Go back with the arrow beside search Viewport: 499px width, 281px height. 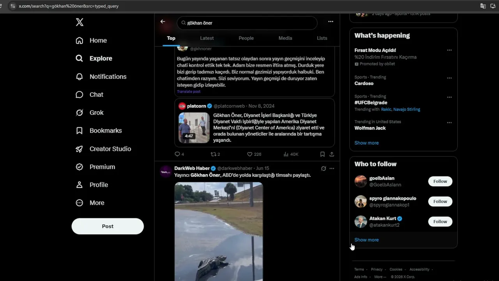click(163, 22)
